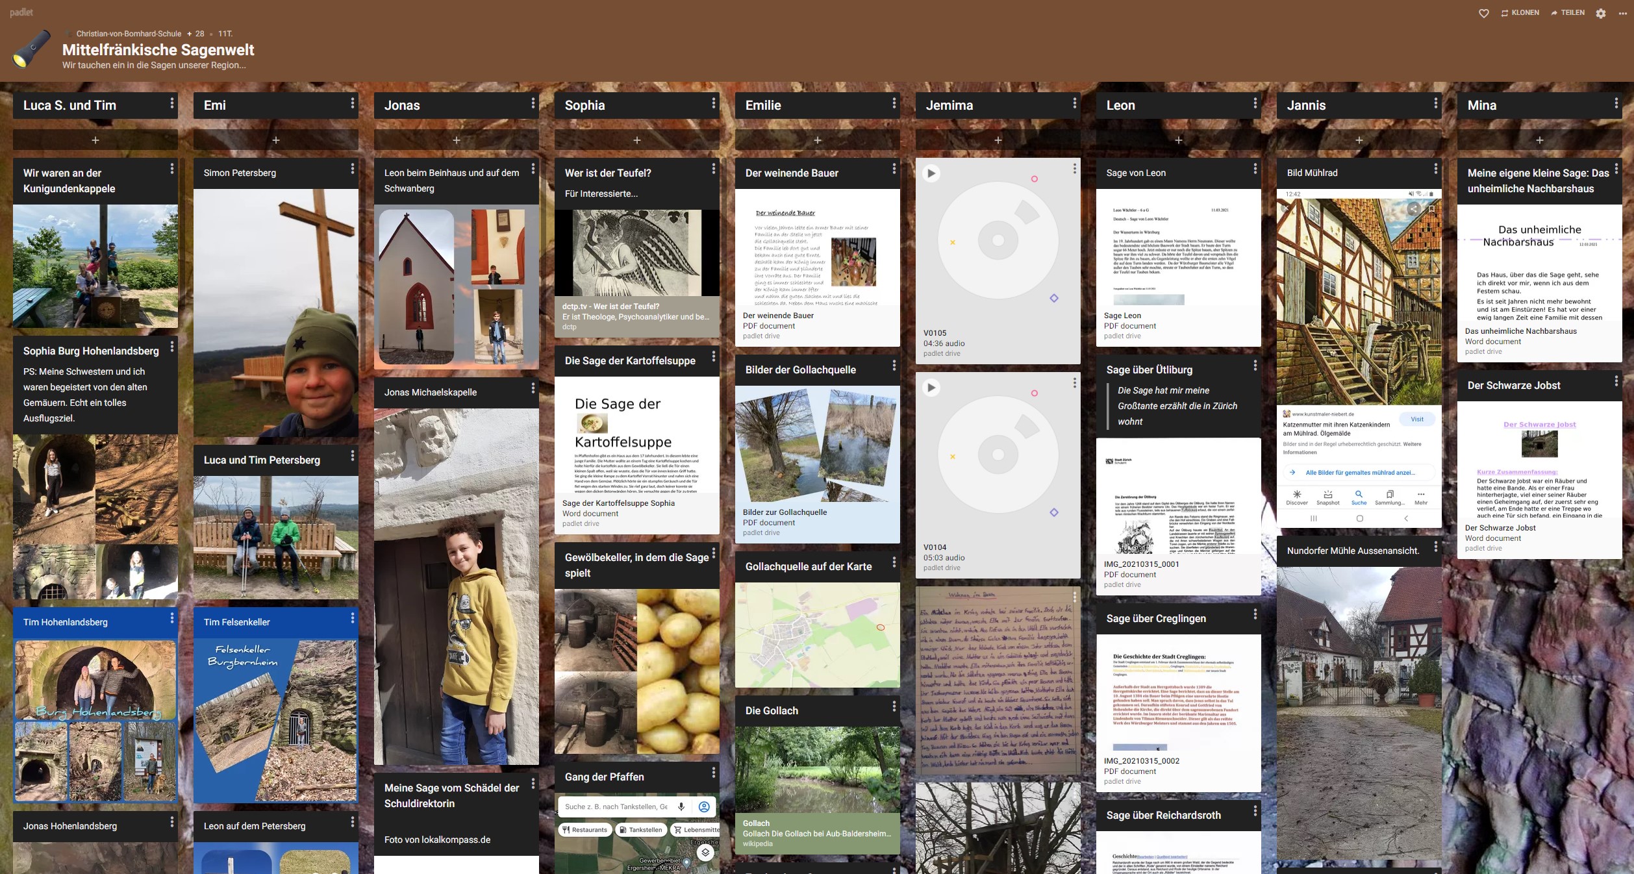Play the V0104 audio recording
Image resolution: width=1634 pixels, height=874 pixels.
click(931, 388)
